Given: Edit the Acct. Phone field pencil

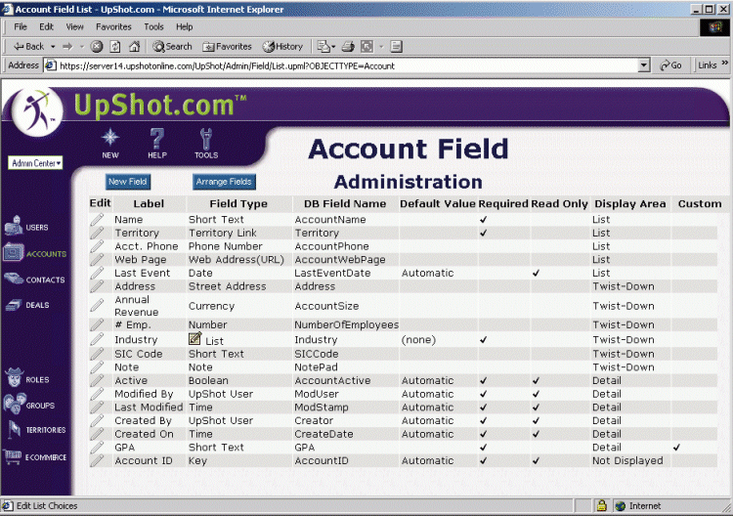Looking at the screenshot, I should [97, 246].
